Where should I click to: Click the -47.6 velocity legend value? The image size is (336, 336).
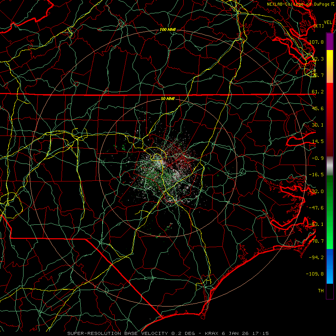[316, 208]
